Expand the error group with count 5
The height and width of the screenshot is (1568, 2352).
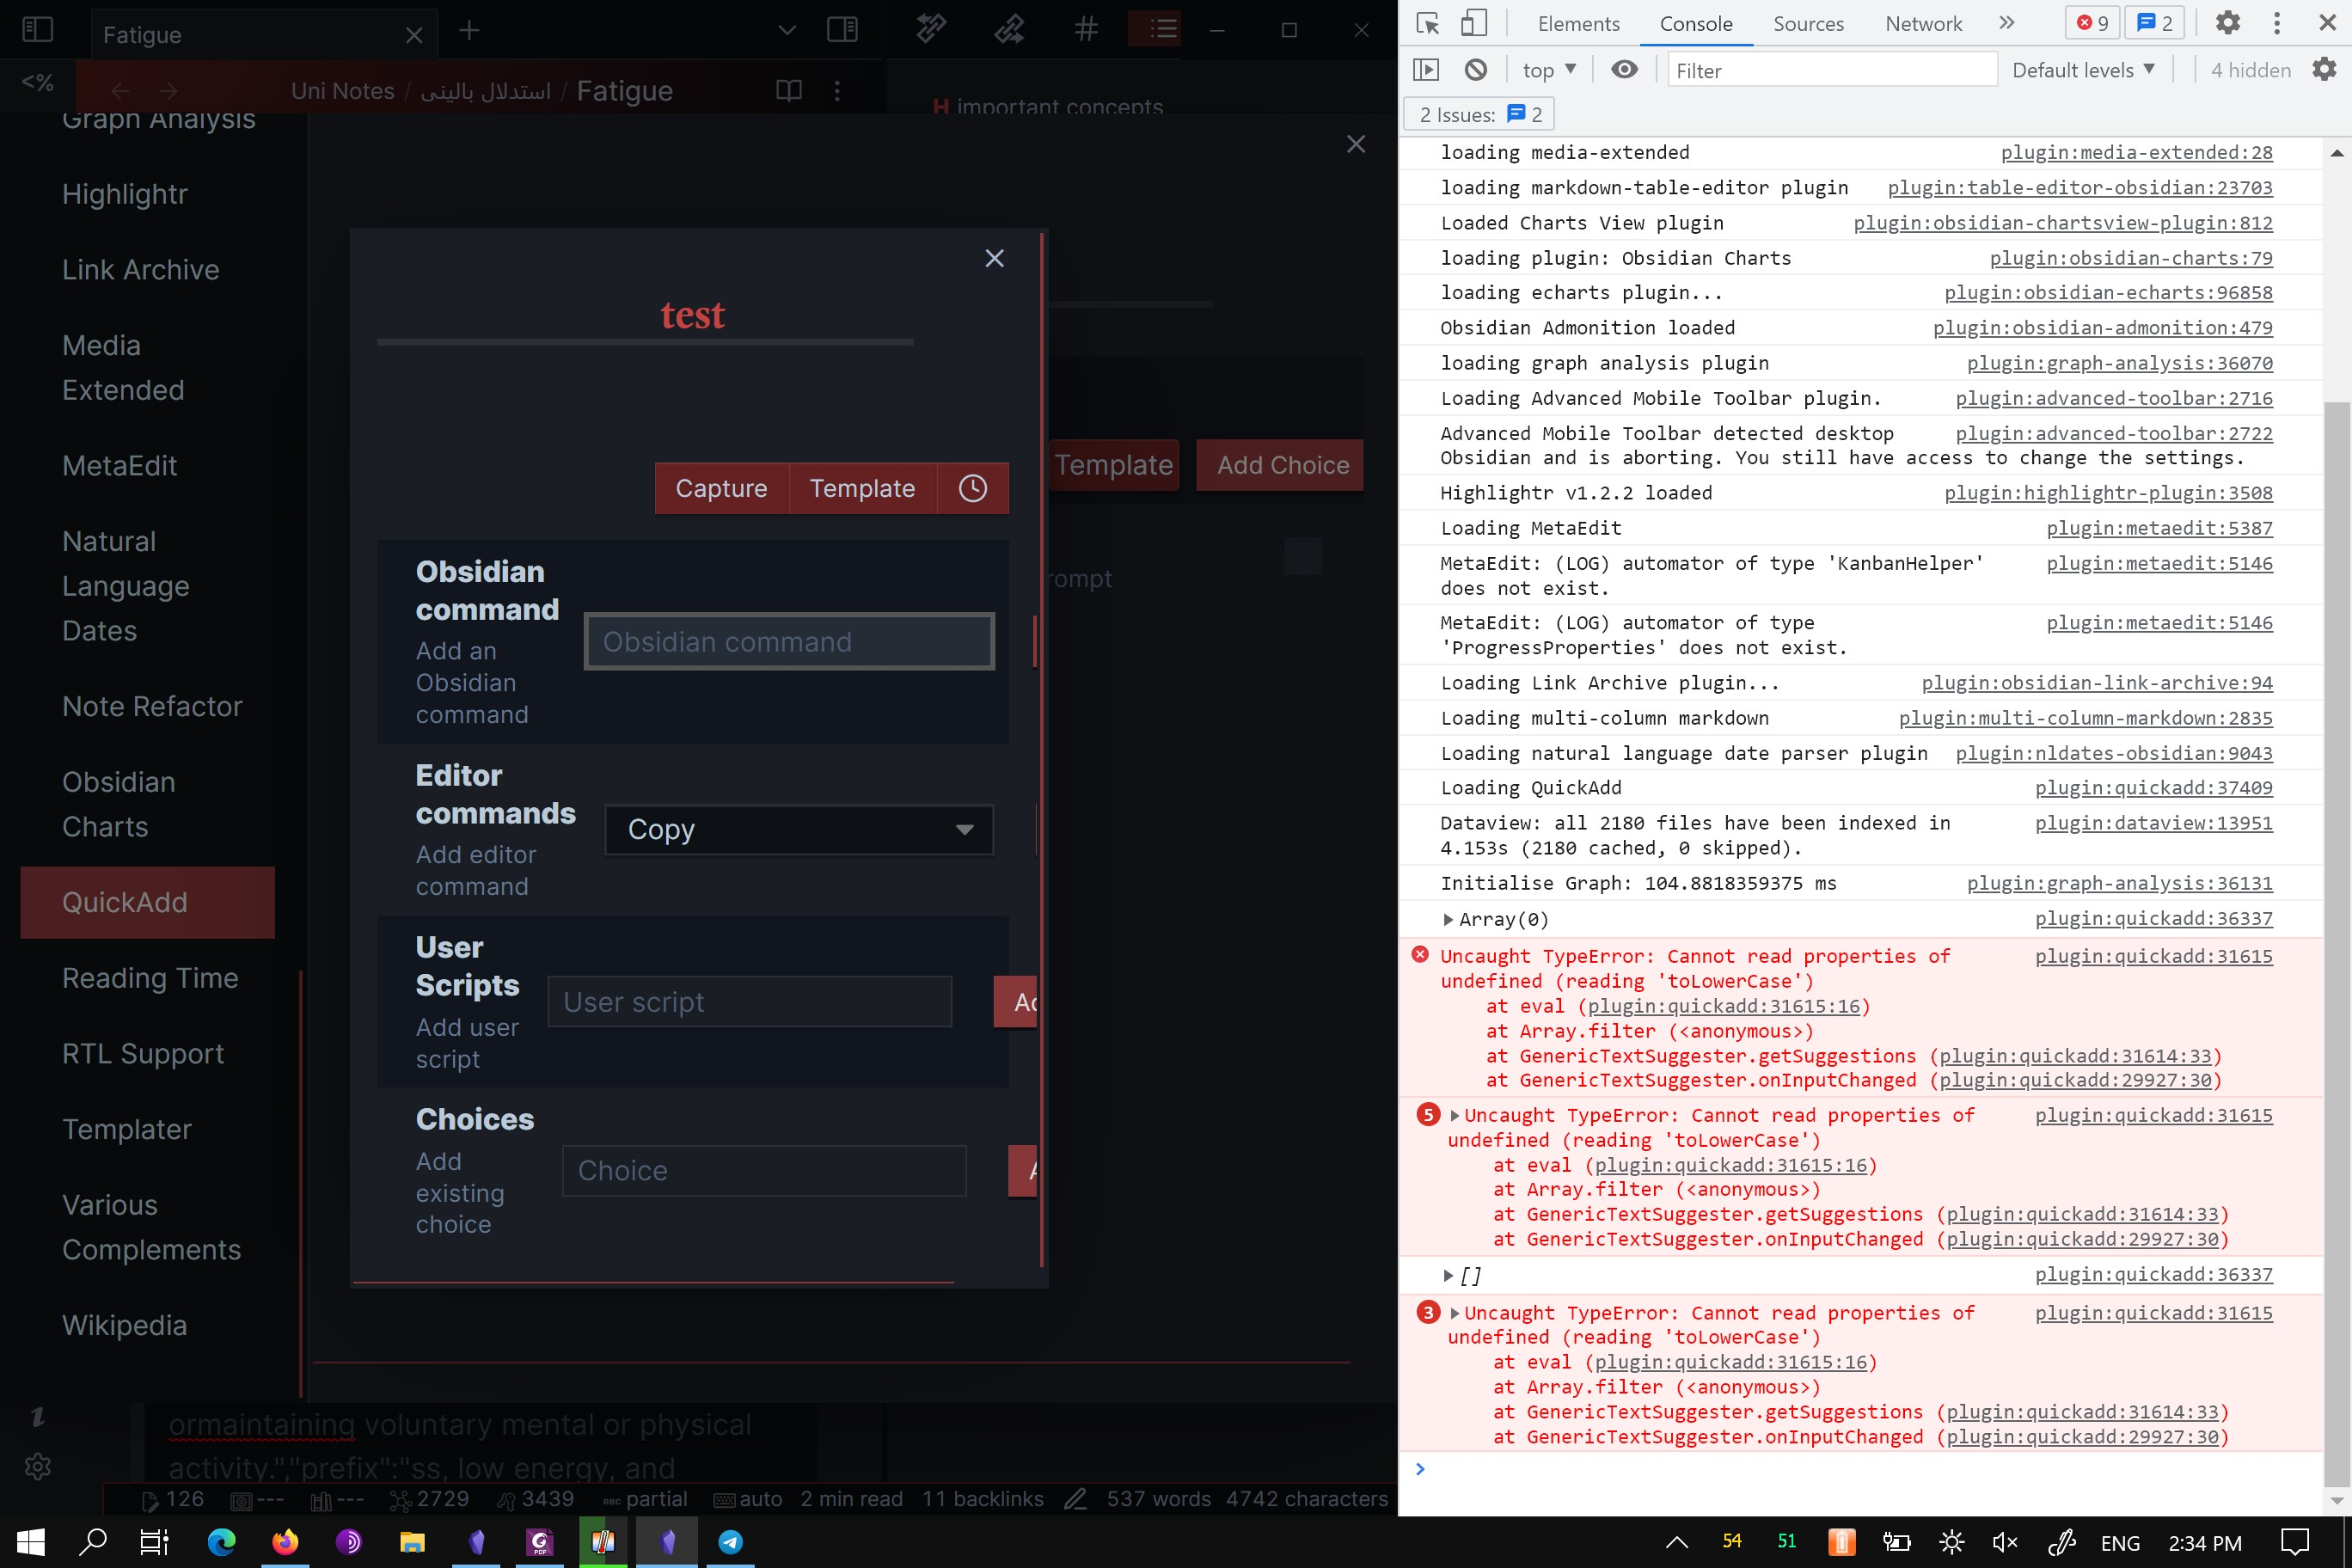1455,1115
